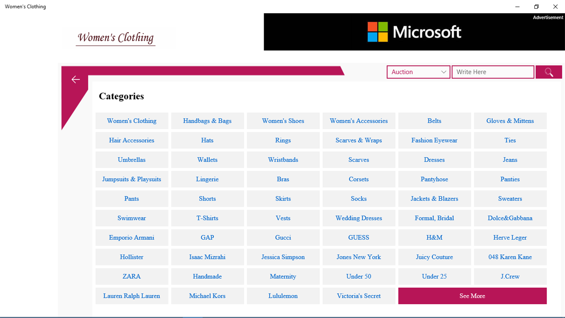This screenshot has height=318, width=565.
Task: Open the Hollister brand
Action: click(132, 257)
